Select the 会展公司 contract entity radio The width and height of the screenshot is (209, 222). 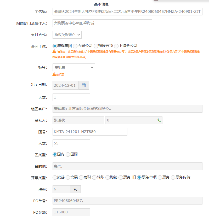[x=75, y=46]
